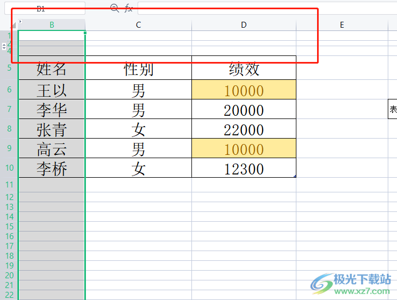397x300 pixels.
Task: Select the cell with value 20000
Action: 244,109
